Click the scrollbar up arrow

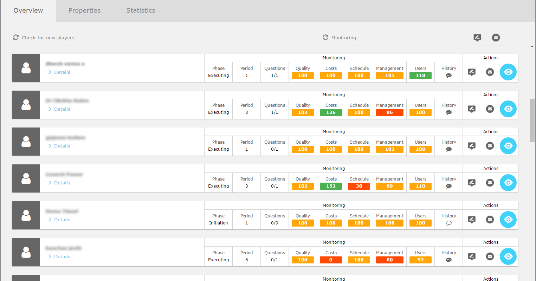point(532,47)
